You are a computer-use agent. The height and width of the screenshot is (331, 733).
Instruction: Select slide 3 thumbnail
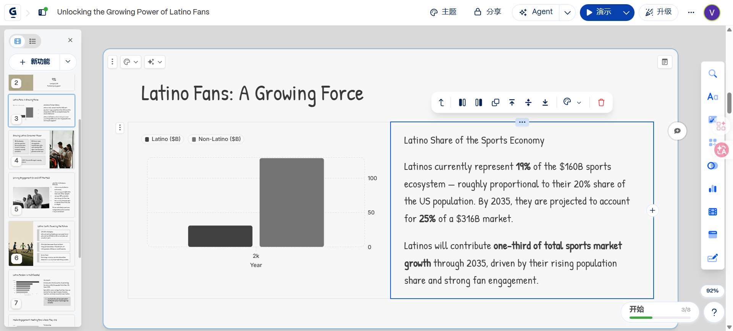[42, 110]
